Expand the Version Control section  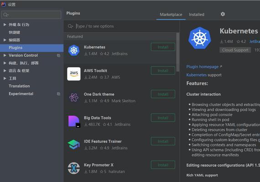[5, 55]
